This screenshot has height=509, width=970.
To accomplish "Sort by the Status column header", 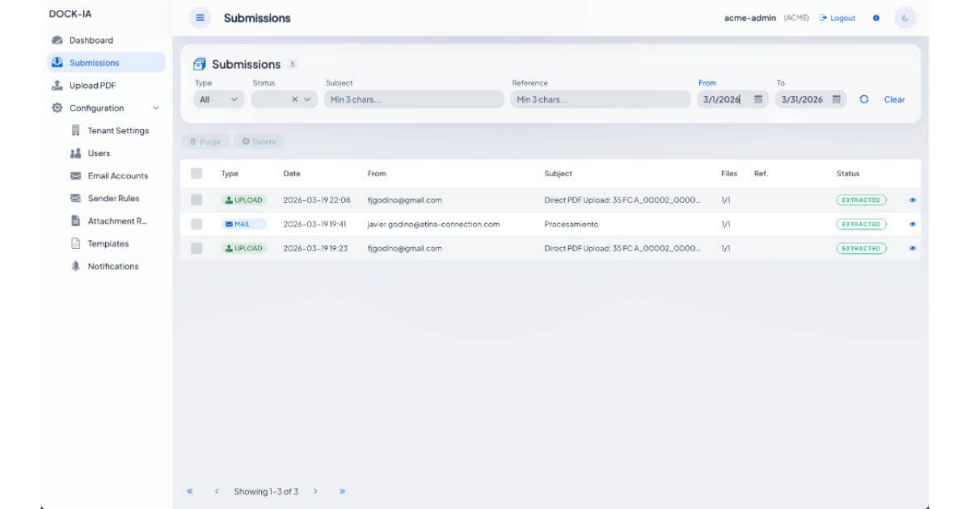I will click(848, 174).
